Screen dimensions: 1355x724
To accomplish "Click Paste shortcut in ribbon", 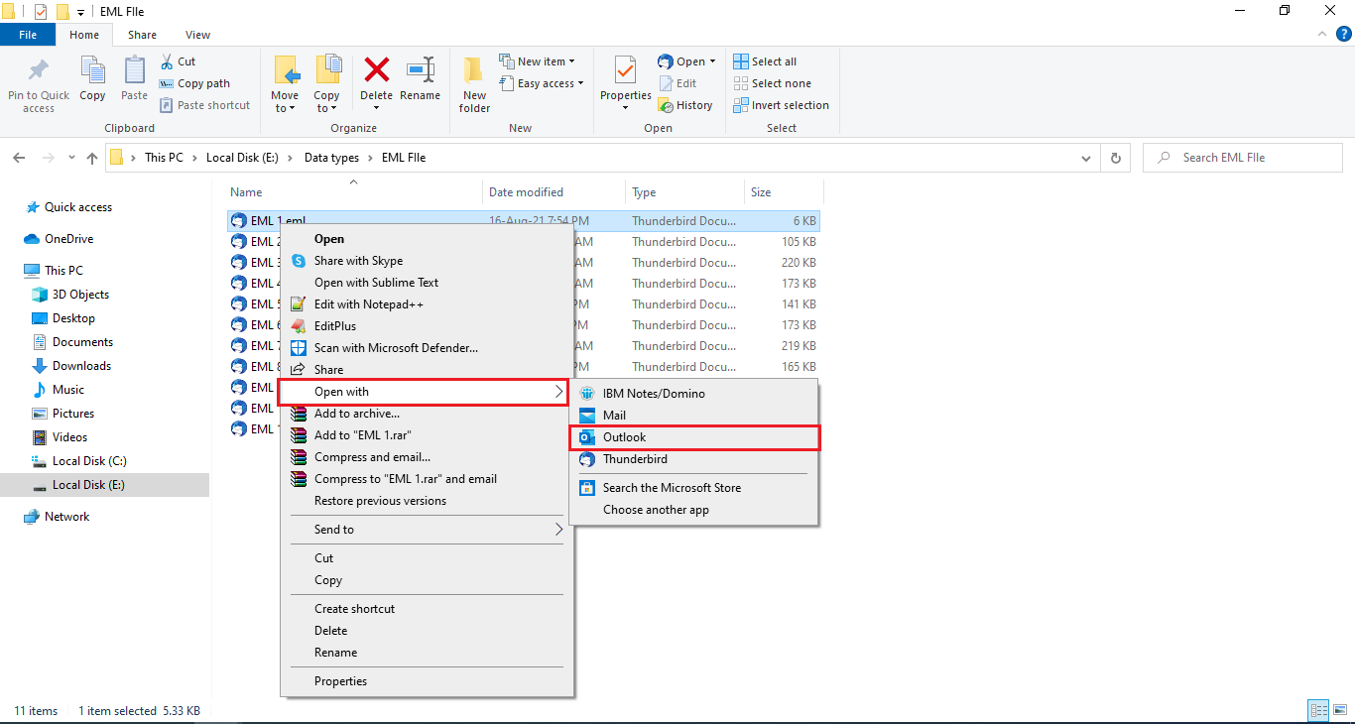I will coord(204,105).
